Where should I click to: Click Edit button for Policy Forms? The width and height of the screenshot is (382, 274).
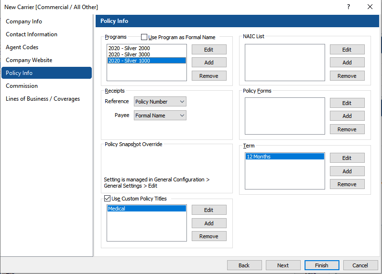coord(347,103)
